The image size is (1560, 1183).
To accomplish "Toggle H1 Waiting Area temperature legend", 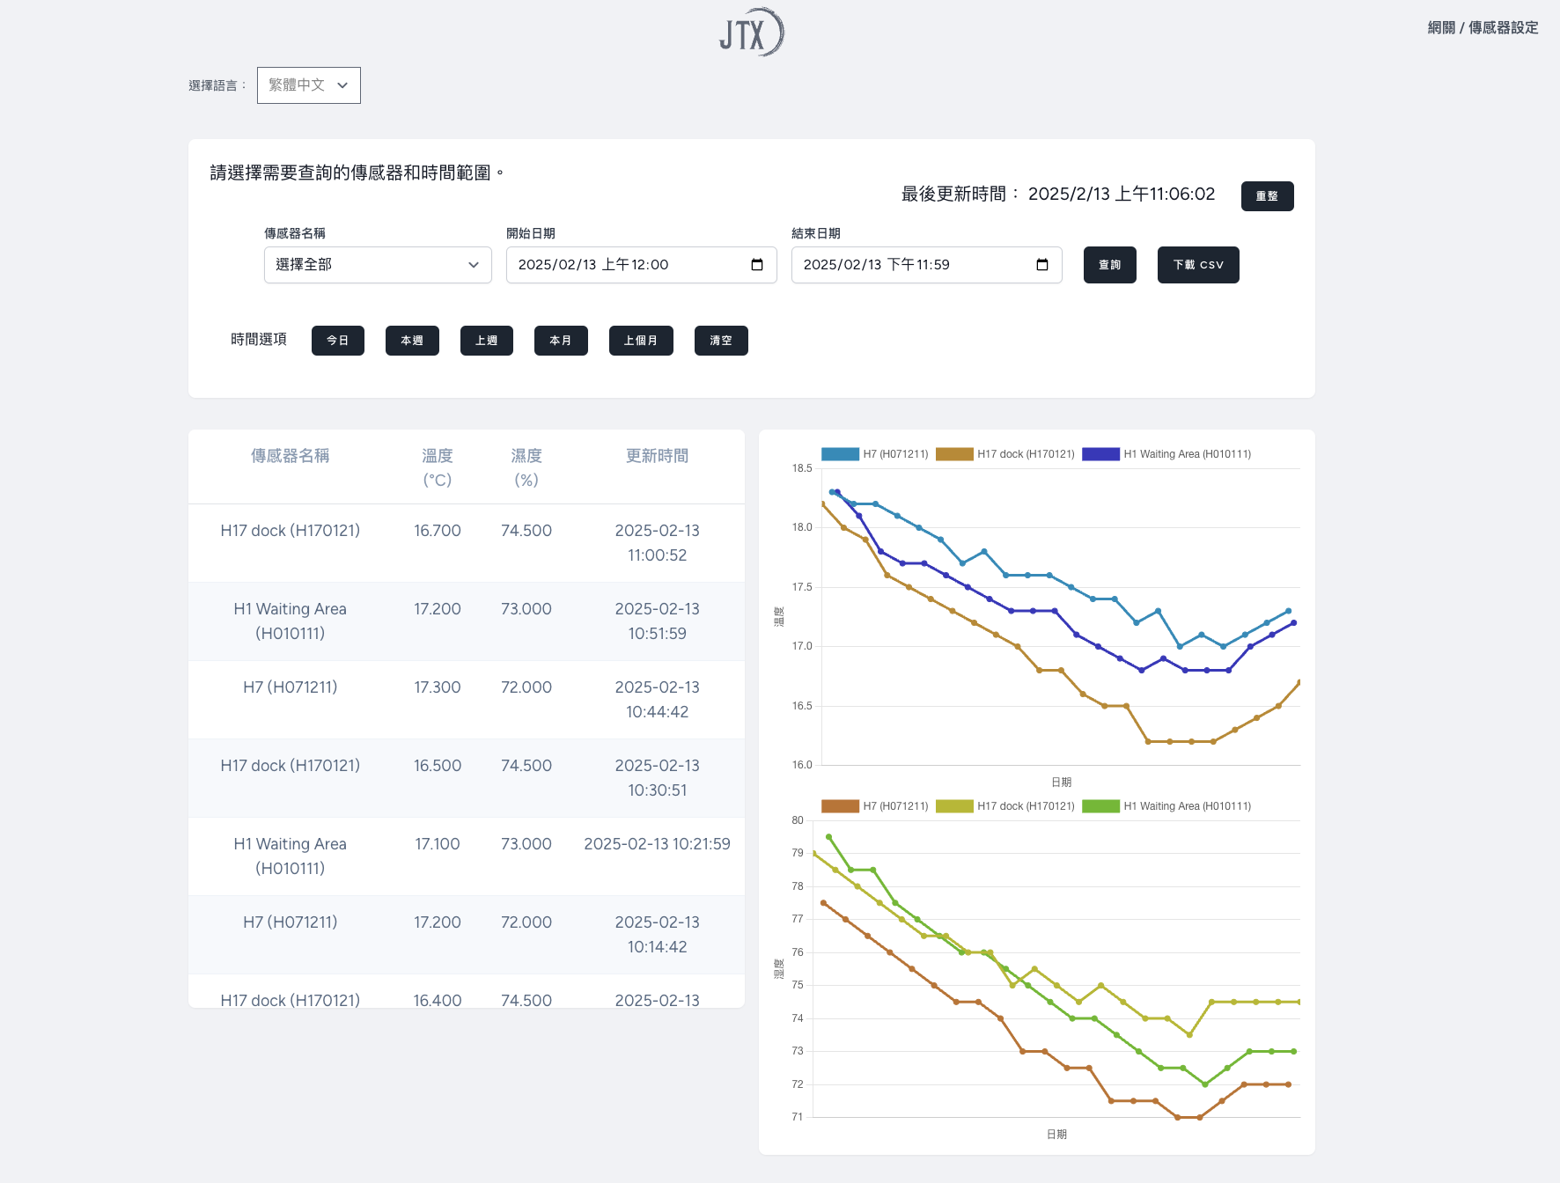I will [1166, 454].
